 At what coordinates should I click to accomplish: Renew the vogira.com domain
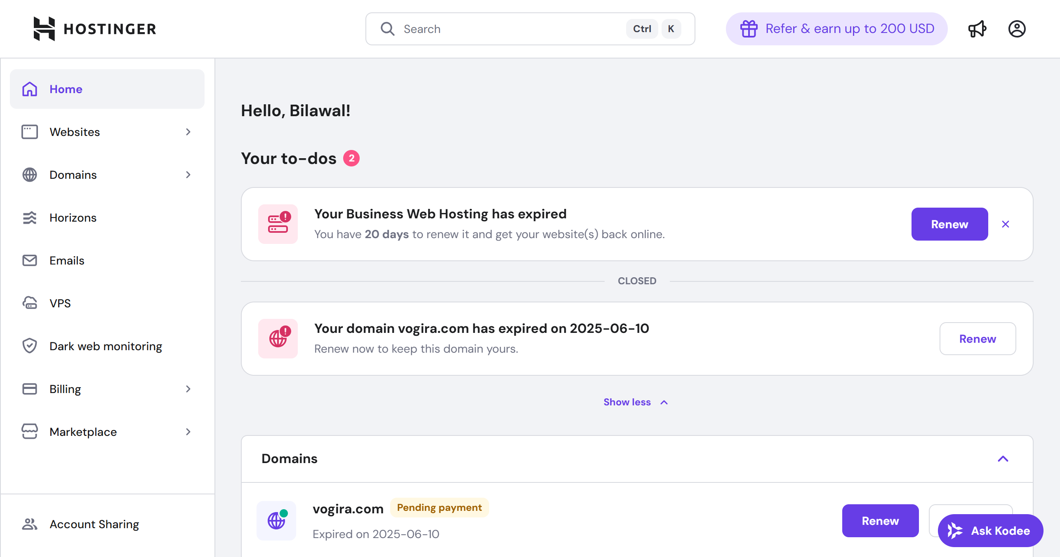[x=977, y=339]
